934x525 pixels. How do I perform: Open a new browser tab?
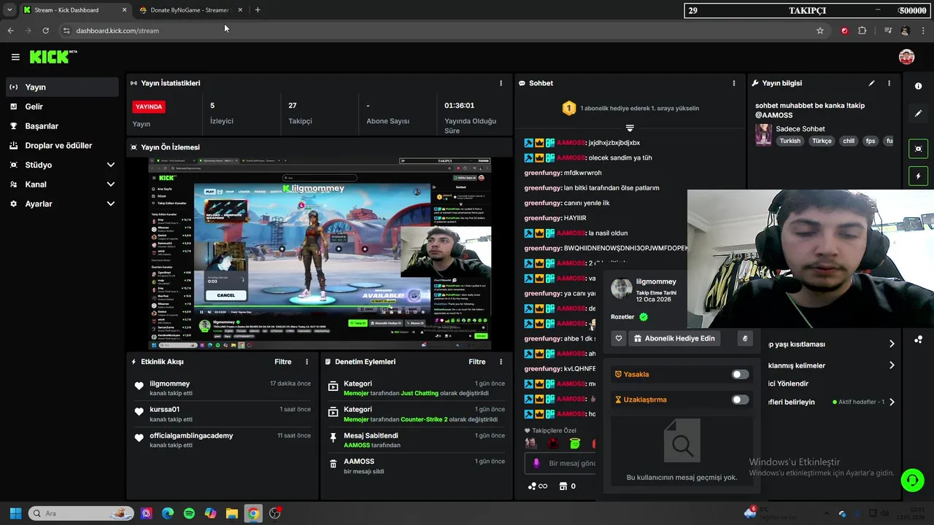pos(258,10)
